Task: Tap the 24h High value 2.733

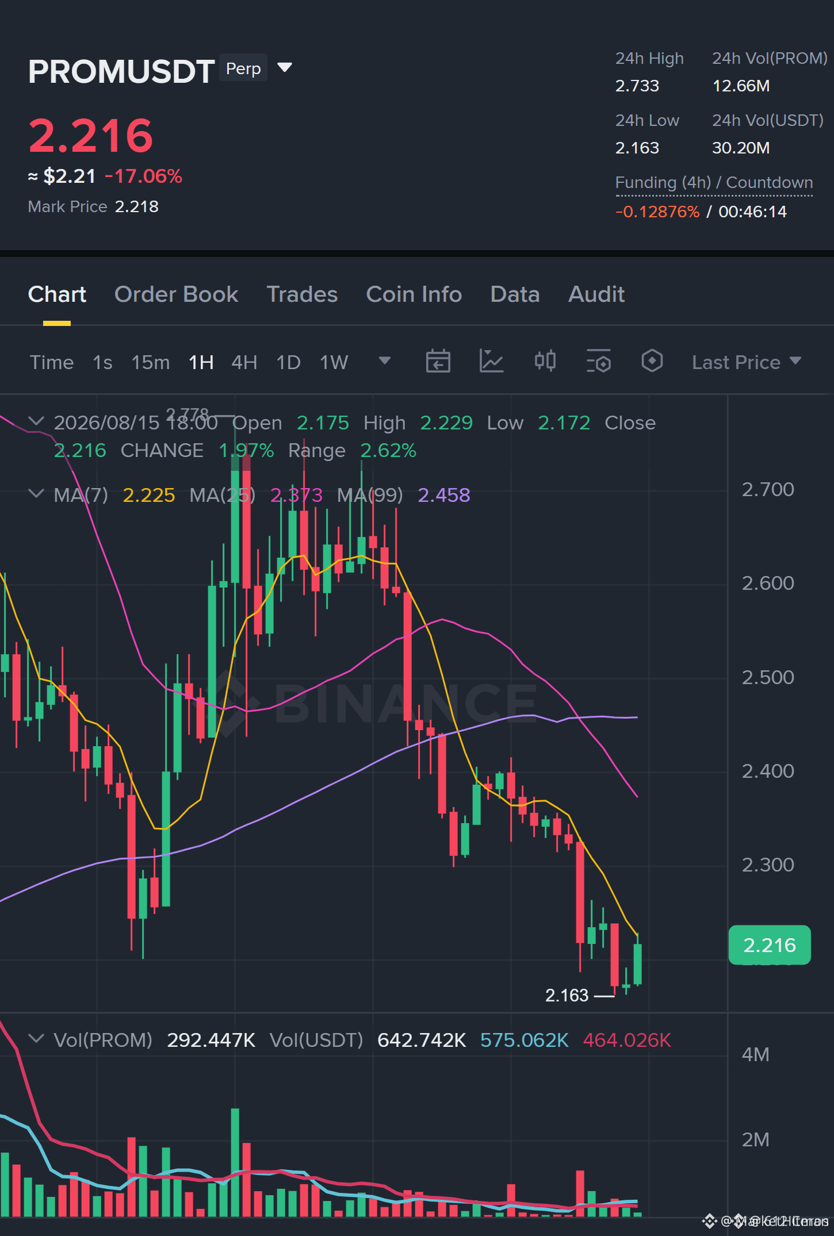Action: tap(637, 86)
